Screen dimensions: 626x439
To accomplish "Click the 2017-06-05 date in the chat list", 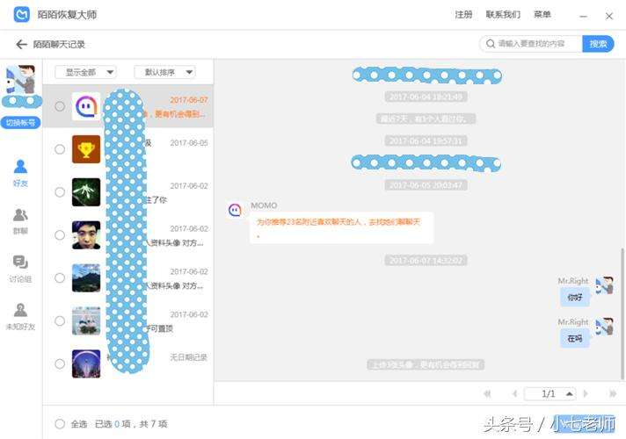I will (x=189, y=143).
